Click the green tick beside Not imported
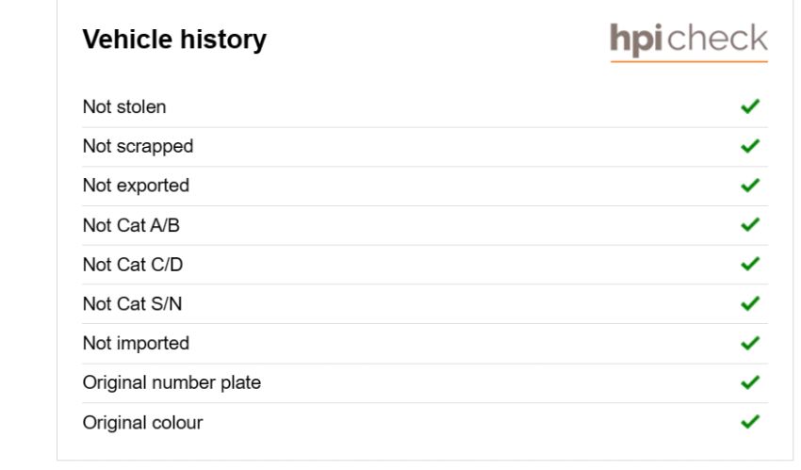The image size is (801, 470). (750, 343)
